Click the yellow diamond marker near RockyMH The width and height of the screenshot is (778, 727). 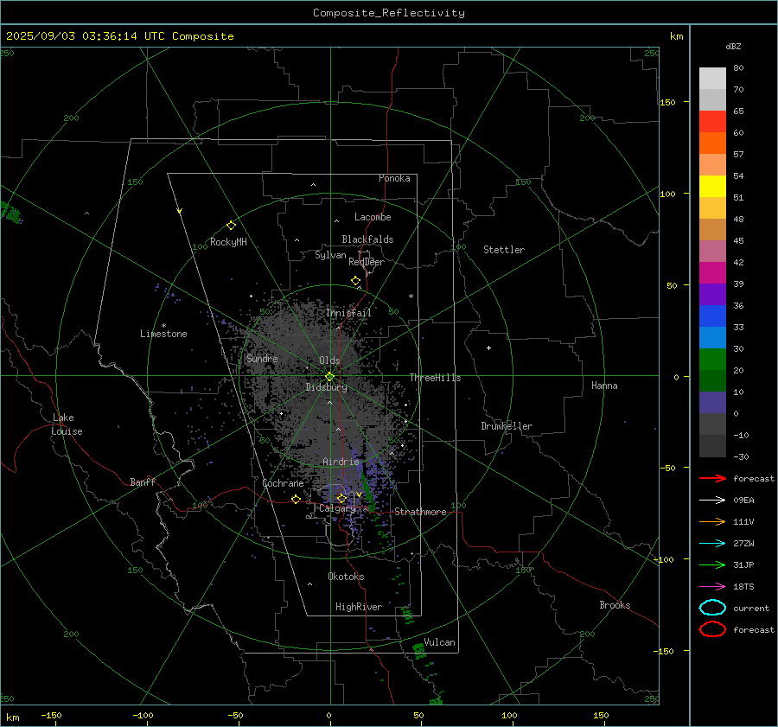[231, 226]
